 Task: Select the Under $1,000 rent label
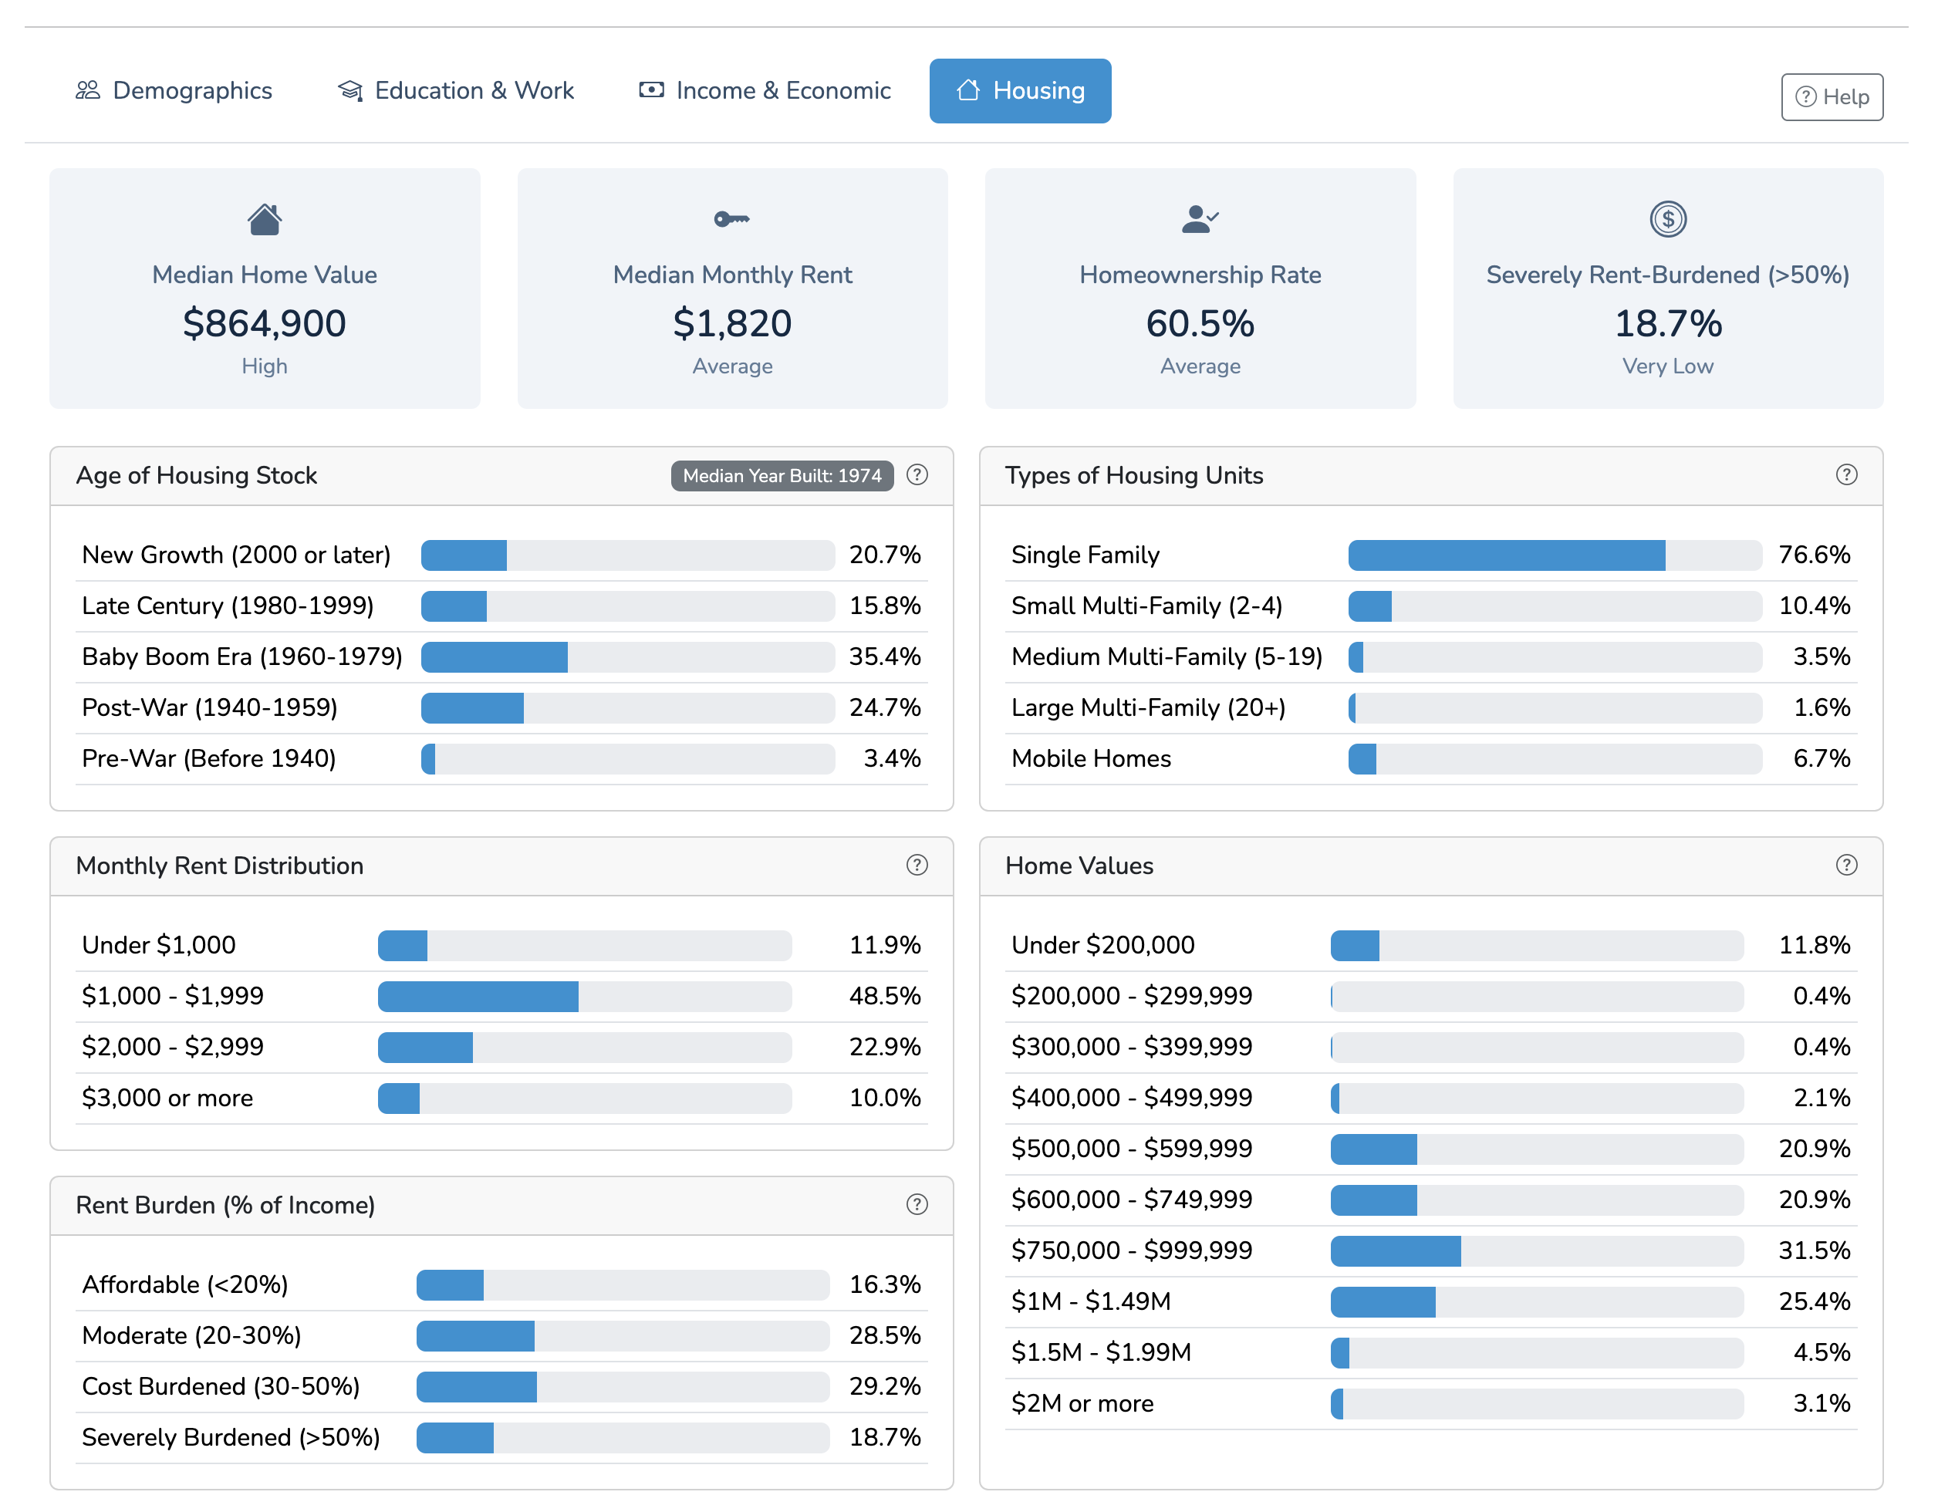pos(159,945)
